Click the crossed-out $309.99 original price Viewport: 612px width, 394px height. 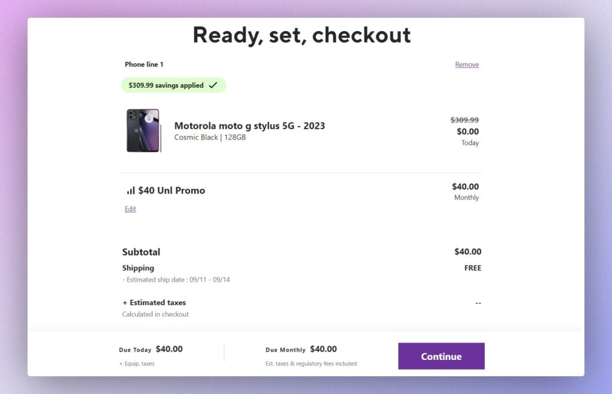click(x=464, y=119)
